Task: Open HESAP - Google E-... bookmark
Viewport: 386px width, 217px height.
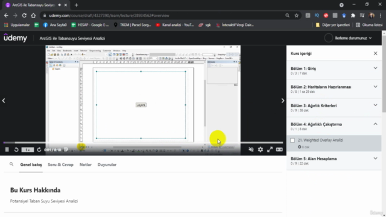Action: 90,25
